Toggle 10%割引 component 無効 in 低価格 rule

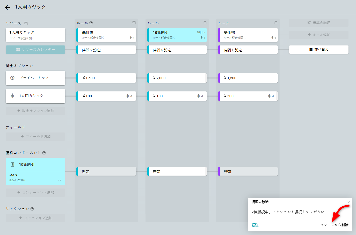point(106,171)
